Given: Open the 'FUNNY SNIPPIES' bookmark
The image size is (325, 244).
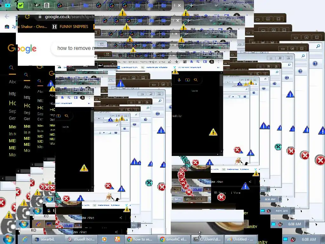Looking at the screenshot, I should pos(70,27).
